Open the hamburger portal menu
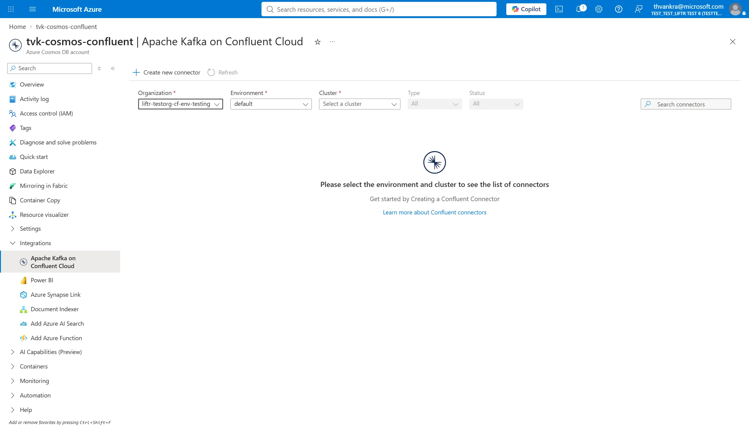Image resolution: width=749 pixels, height=427 pixels. click(x=33, y=9)
